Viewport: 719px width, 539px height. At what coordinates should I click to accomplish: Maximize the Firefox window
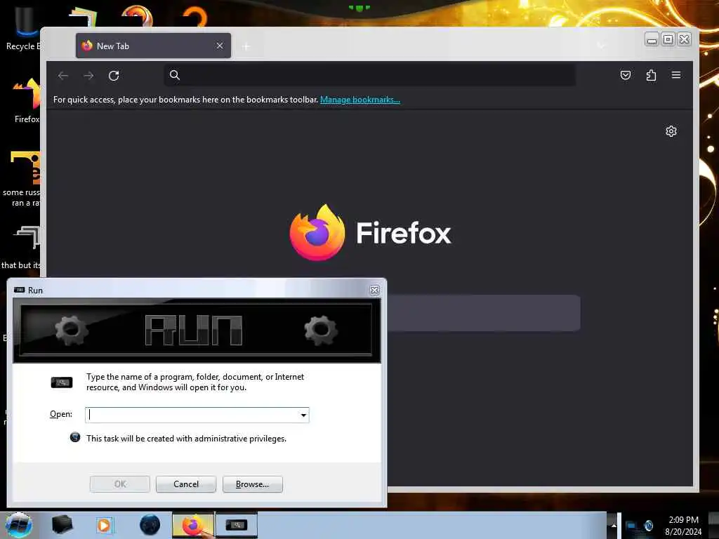tap(668, 39)
